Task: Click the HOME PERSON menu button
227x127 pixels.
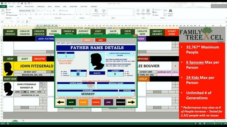Action: pyautogui.click(x=10, y=32)
